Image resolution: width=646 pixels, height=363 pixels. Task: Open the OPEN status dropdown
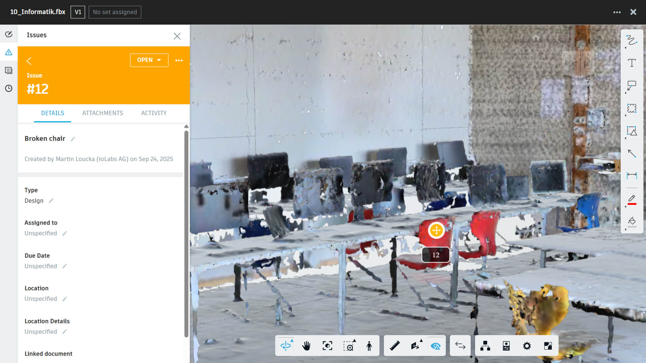[149, 60]
